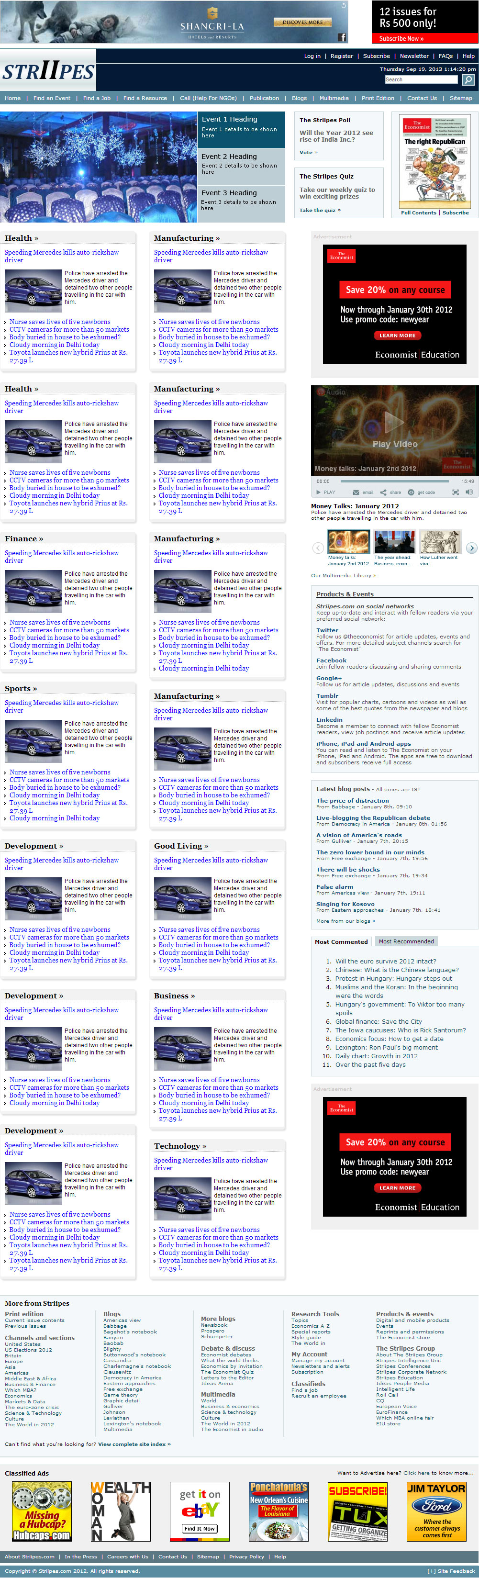Open the Sports section heading
Screen dimensions: 479x1578
(21, 689)
